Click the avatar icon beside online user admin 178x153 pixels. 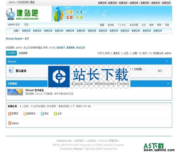[x=10, y=123]
